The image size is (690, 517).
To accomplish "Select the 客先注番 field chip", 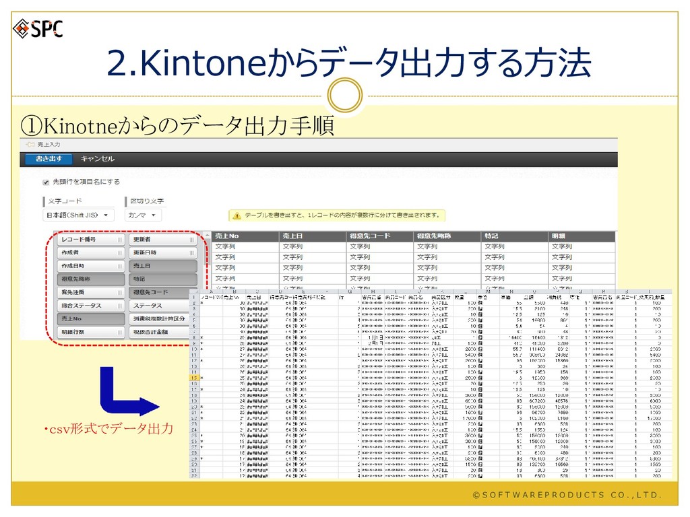I will tap(91, 292).
